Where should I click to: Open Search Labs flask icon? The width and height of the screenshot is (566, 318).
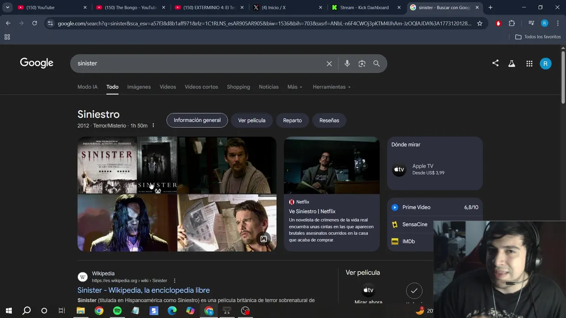click(512, 64)
